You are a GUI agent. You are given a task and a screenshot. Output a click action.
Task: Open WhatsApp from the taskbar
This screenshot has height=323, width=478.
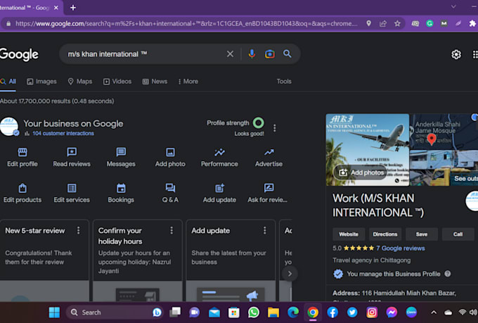[253, 312]
